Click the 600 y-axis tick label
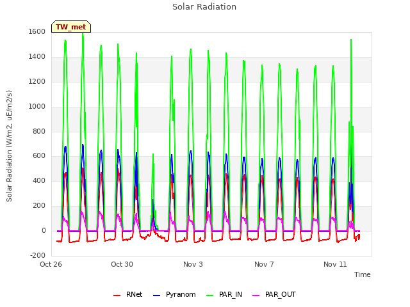Screen dimensions: 410x307 39,156
